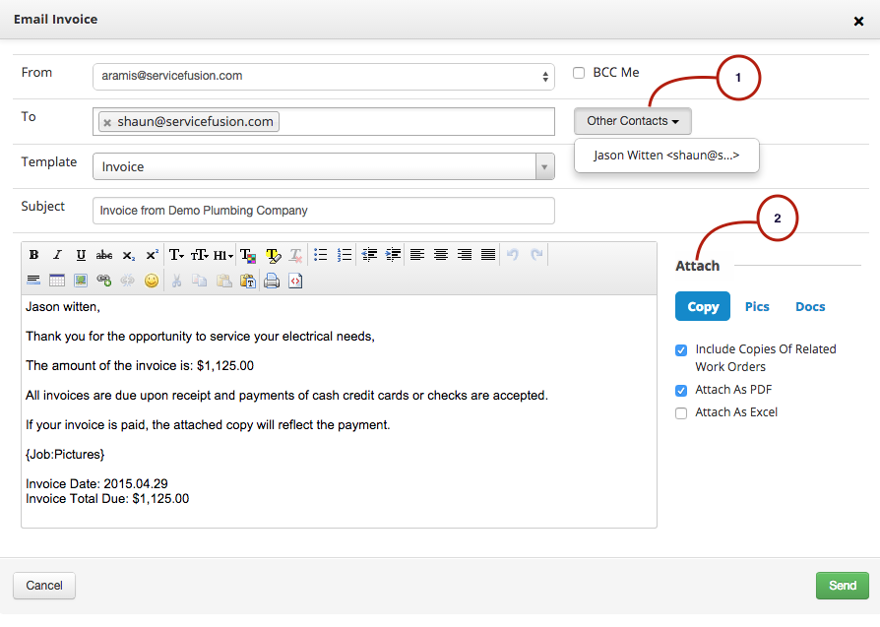Viewport: 880px width, 627px height.
Task: Apply strikethrough formatting to text
Action: point(104,255)
